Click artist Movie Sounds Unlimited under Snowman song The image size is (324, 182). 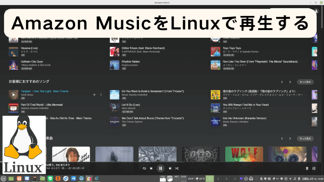coord(134,95)
